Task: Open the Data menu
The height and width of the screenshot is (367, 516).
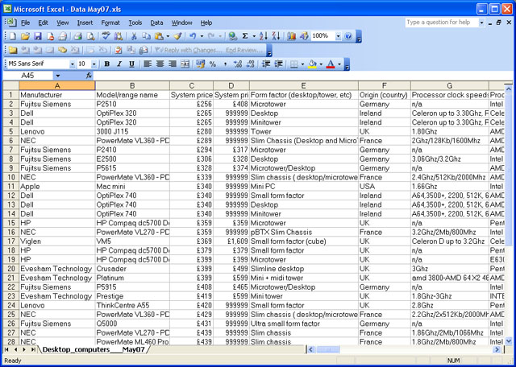Action: (156, 23)
